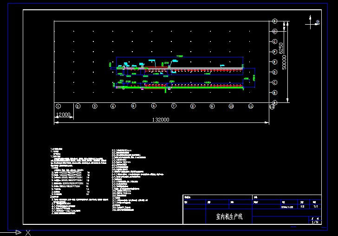The image size is (338, 236).
Task: Select column grid bubble 6
Action: point(154,106)
